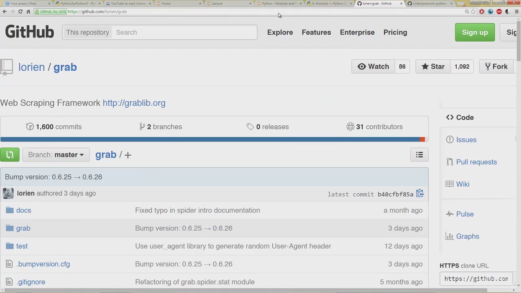Click the browser Back arrow
Screen dimensions: 521x293
point(4,11)
